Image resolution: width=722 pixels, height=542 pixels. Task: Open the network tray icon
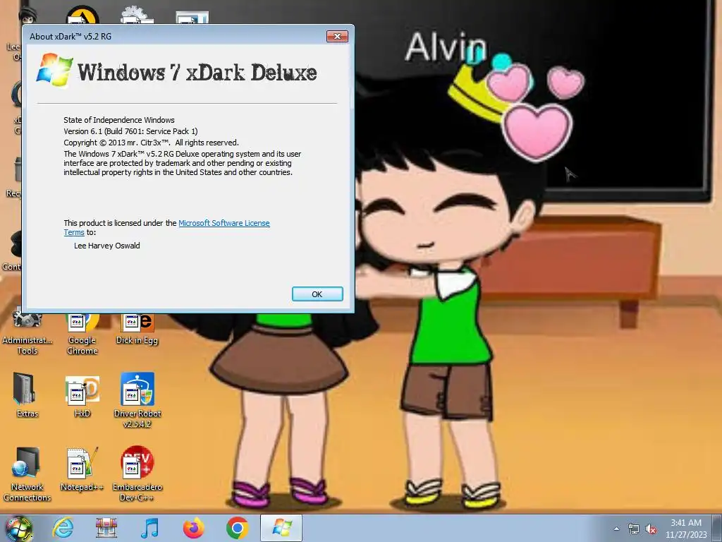point(634,529)
